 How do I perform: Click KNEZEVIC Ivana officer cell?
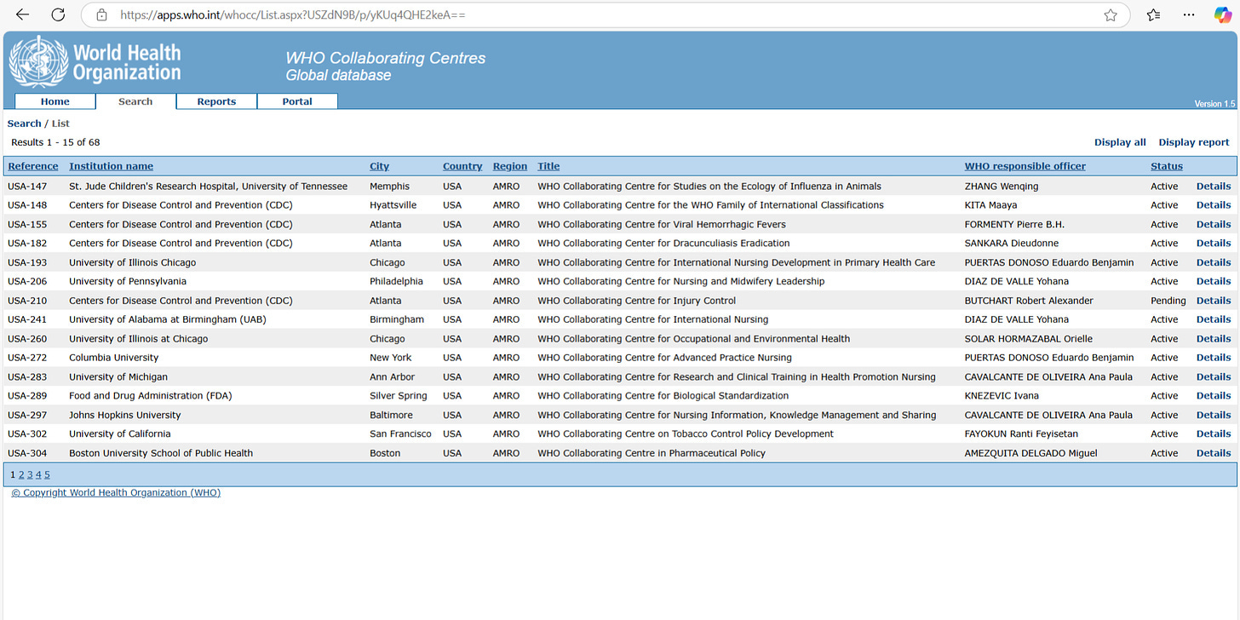tap(1003, 396)
